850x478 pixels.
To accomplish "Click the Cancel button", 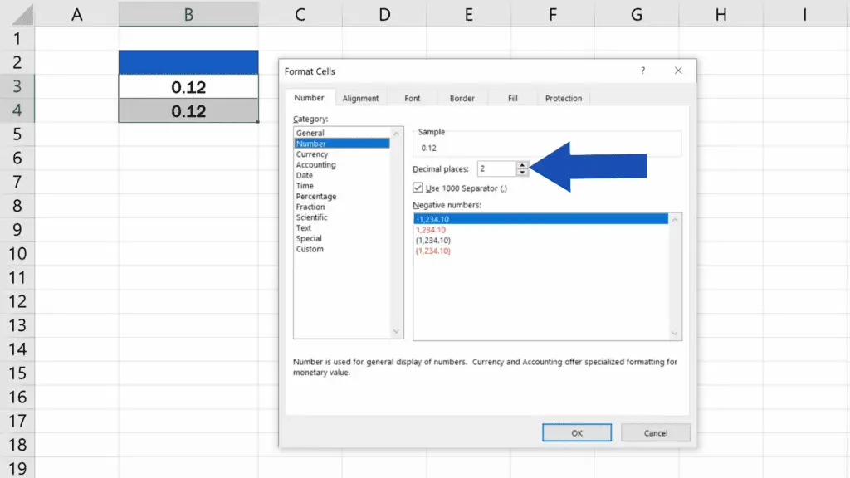I will [656, 432].
